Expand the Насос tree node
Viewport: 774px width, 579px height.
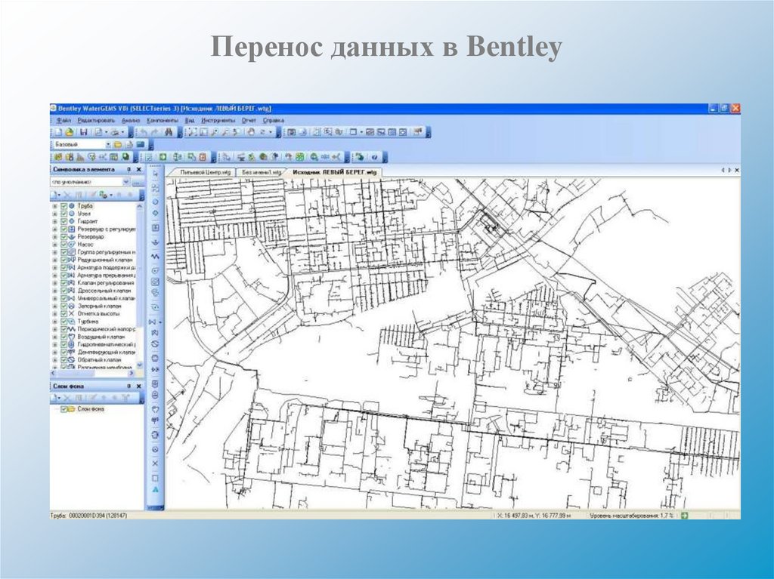pos(55,245)
